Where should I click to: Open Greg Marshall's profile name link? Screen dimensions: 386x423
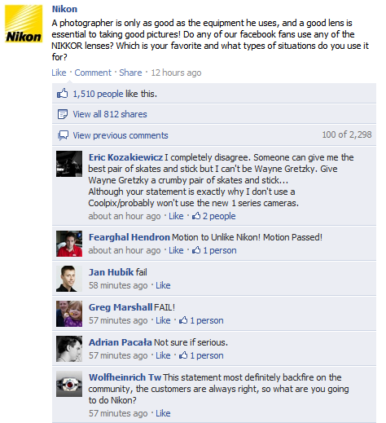[x=121, y=307]
